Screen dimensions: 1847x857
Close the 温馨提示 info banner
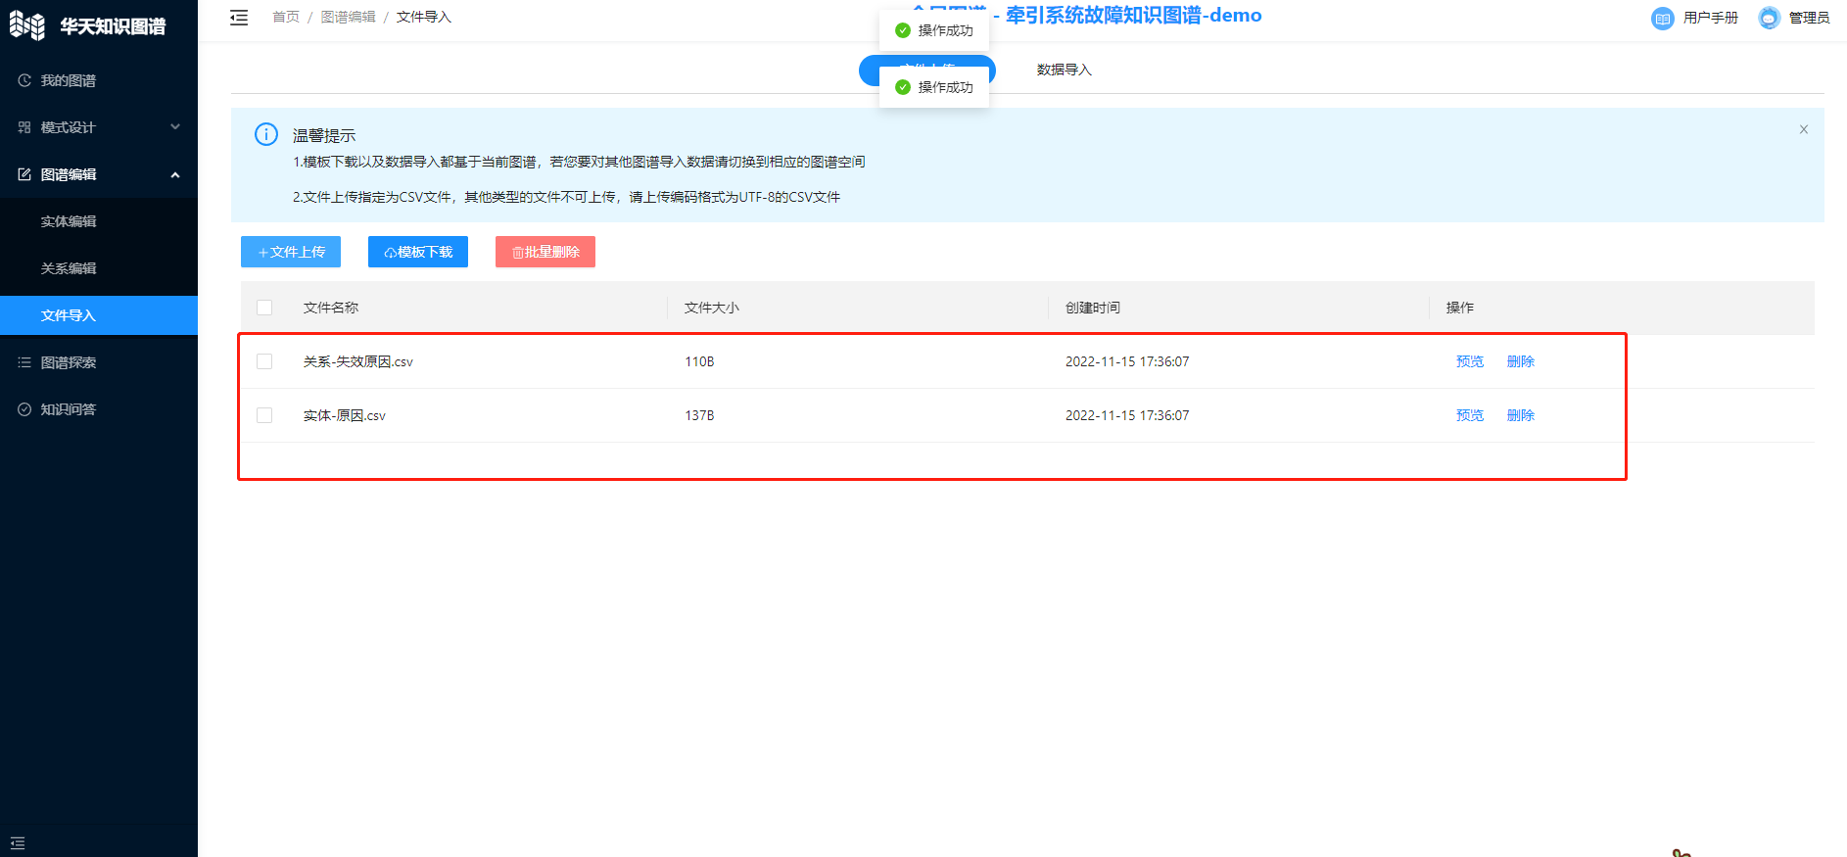pyautogui.click(x=1803, y=129)
